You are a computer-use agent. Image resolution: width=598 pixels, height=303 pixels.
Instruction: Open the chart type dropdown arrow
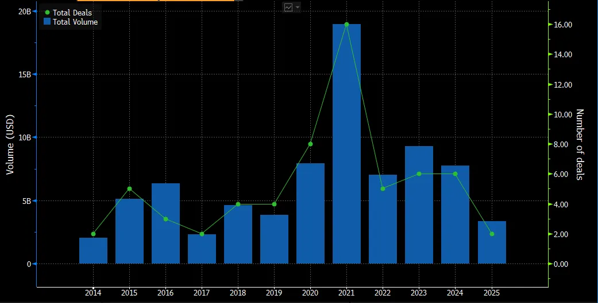[x=298, y=7]
